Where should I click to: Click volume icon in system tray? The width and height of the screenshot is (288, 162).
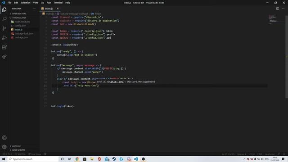click(262, 159)
